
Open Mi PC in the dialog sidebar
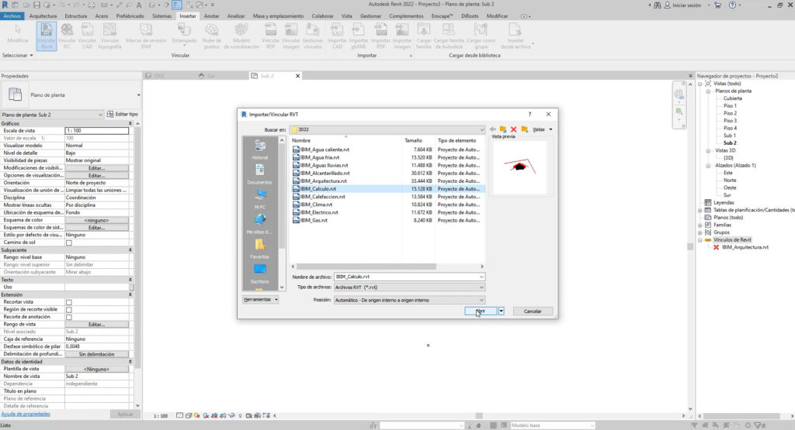pyautogui.click(x=260, y=198)
